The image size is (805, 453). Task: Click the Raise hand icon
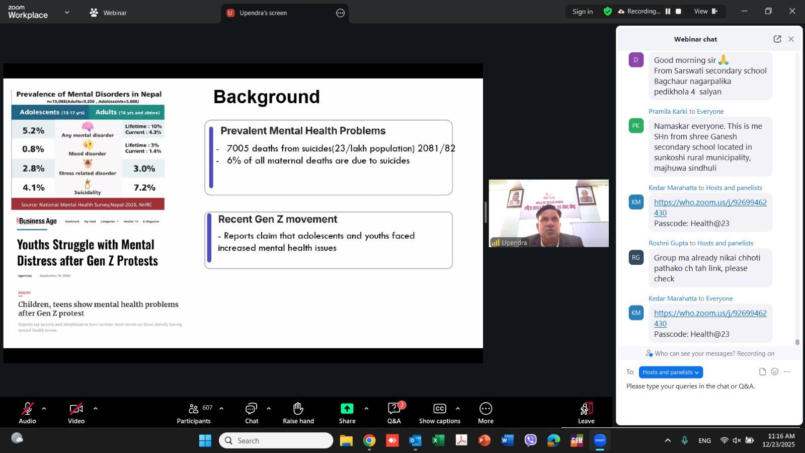pos(298,408)
